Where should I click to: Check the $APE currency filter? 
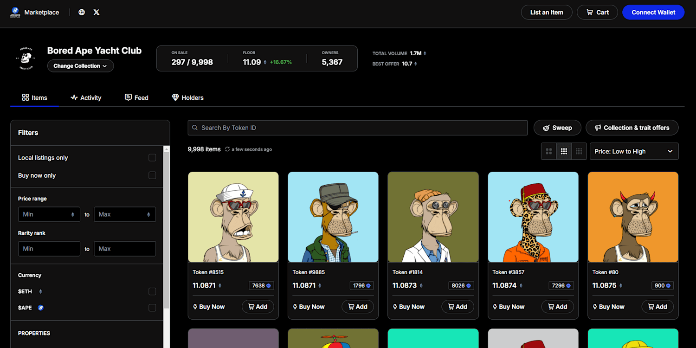tap(152, 308)
